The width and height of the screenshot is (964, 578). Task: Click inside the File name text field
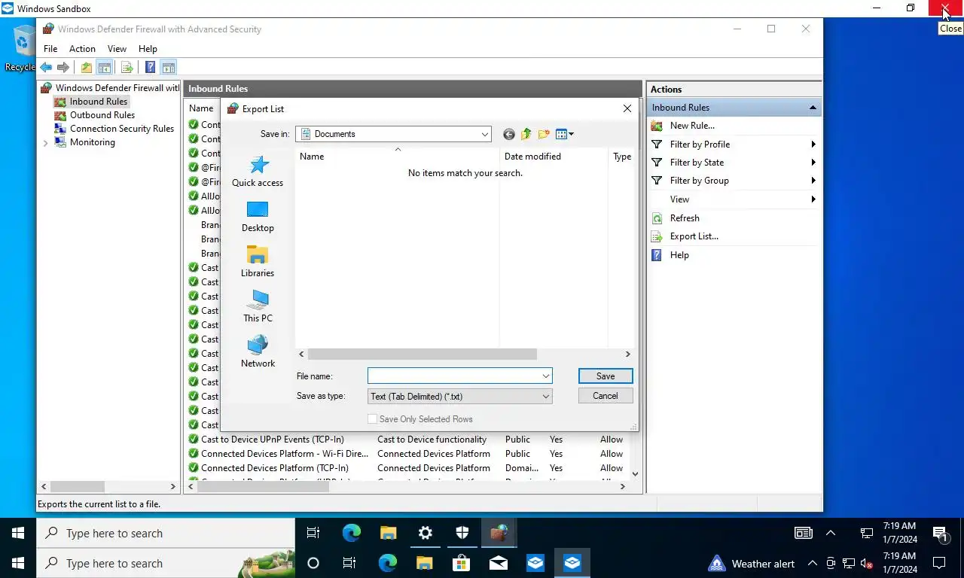point(453,376)
